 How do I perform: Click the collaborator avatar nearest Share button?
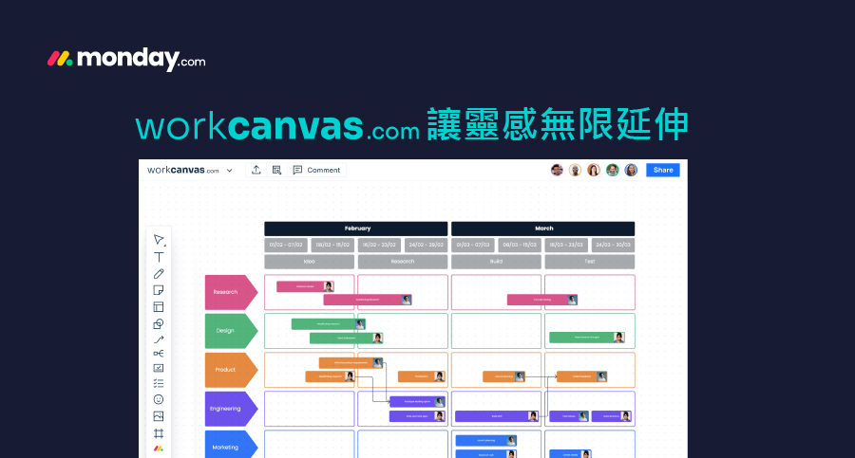[631, 170]
